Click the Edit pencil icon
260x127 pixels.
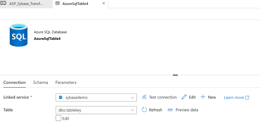184,97
